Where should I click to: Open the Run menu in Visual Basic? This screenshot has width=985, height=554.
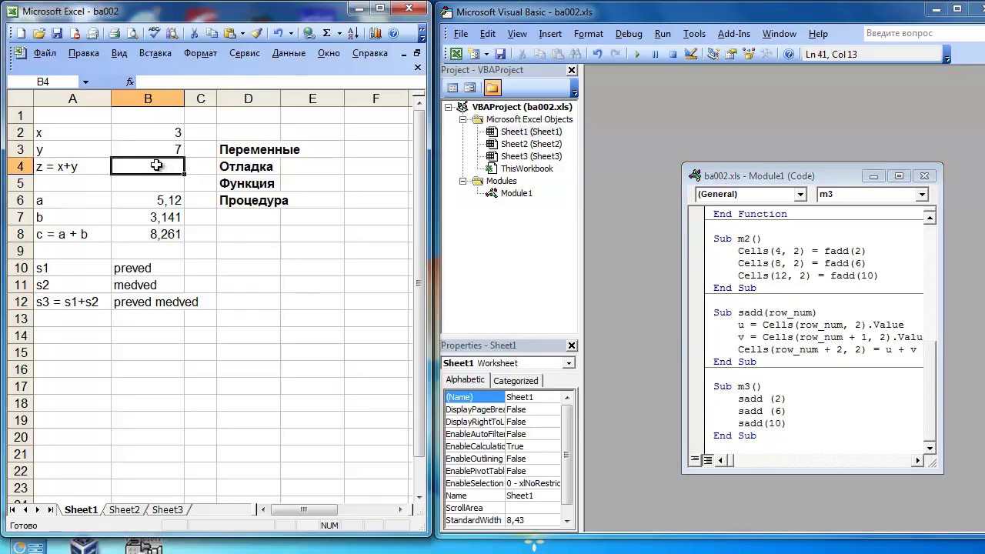[x=663, y=34]
